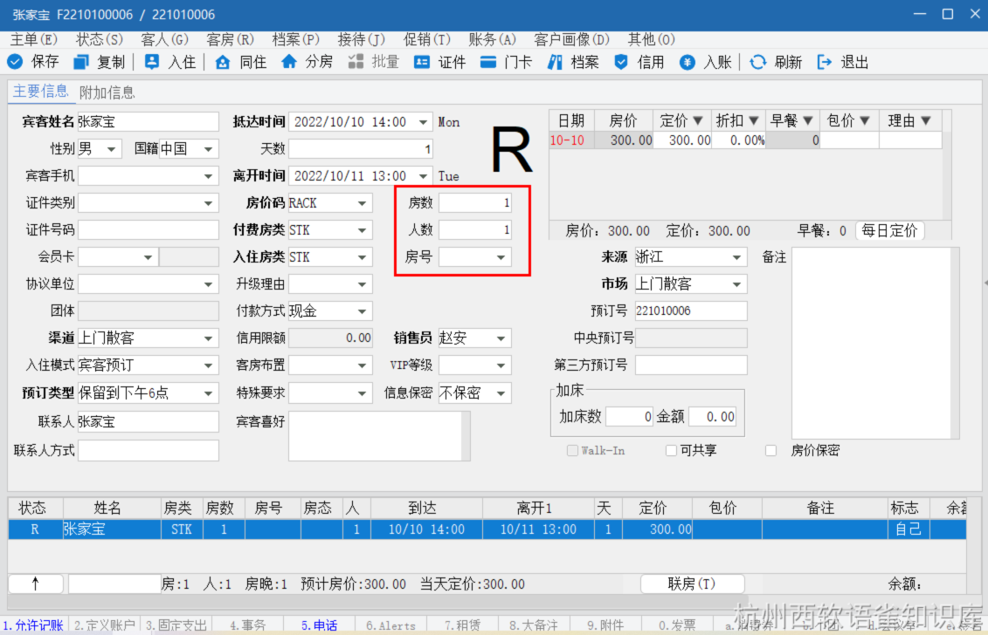
Task: Click the 第三方预订号 input field
Action: coord(691,365)
